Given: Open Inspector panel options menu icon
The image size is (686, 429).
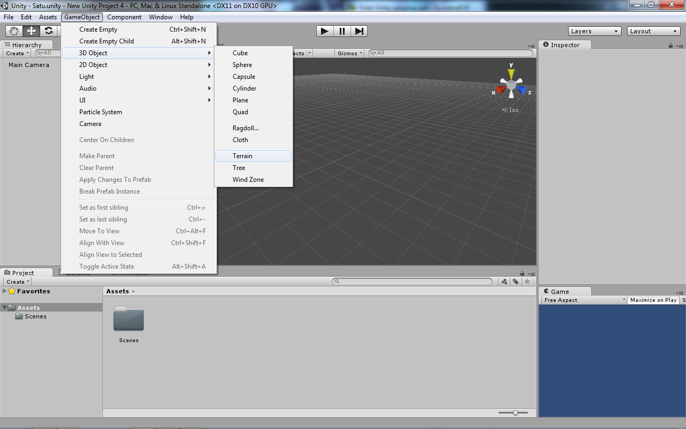Looking at the screenshot, I should (x=680, y=46).
